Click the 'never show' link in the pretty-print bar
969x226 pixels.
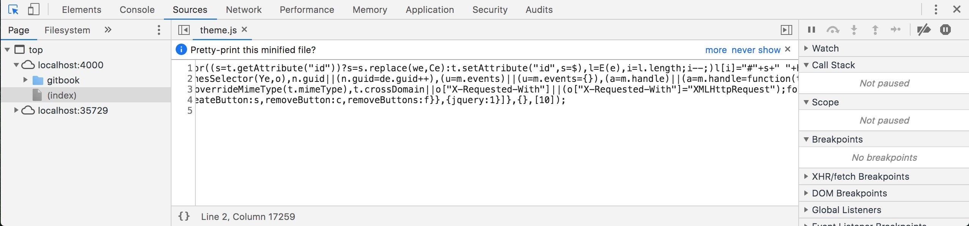click(757, 50)
